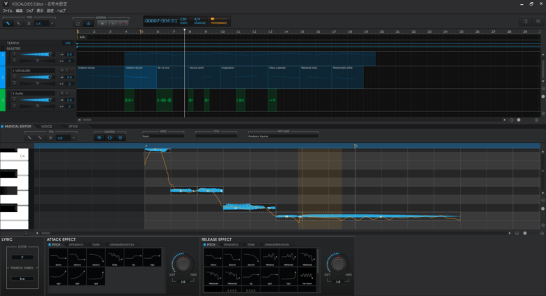The height and width of the screenshot is (296, 546).
Task: Open the Voice selector showing Kaori
Action: (163, 136)
